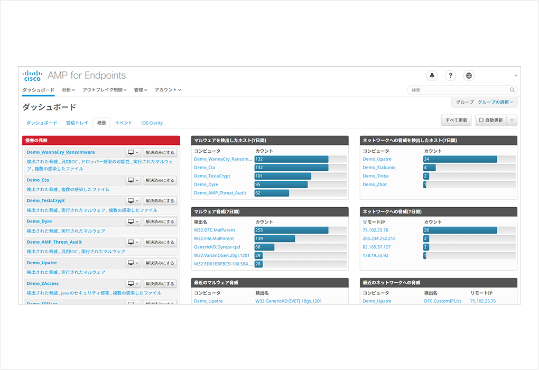Toggle the 自動更新 checkbox
The width and height of the screenshot is (539, 370).
(481, 120)
